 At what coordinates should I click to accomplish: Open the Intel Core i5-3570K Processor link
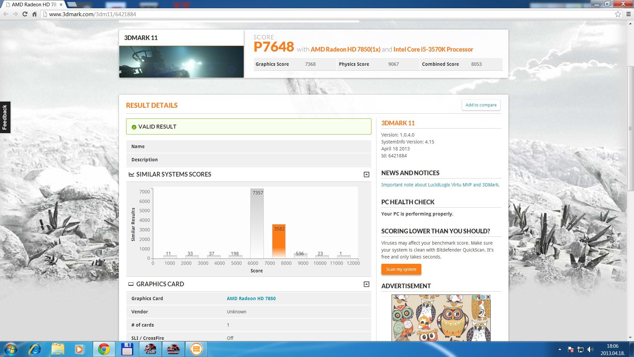(433, 49)
